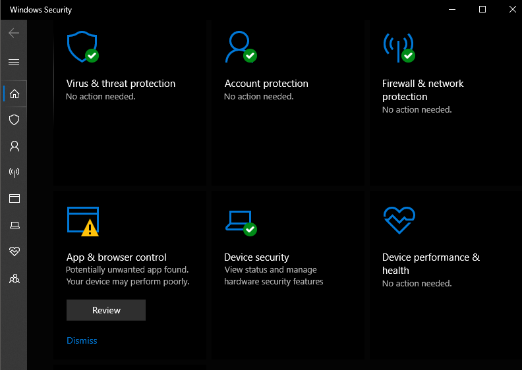The image size is (522, 370).
Task: Dismiss the unwanted app warning
Action: point(82,340)
